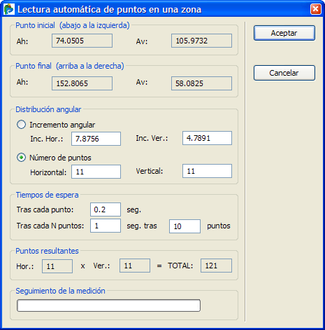Focus the Punto inicial Ah field 74.0505
This screenshot has height=330, width=325.
point(82,41)
